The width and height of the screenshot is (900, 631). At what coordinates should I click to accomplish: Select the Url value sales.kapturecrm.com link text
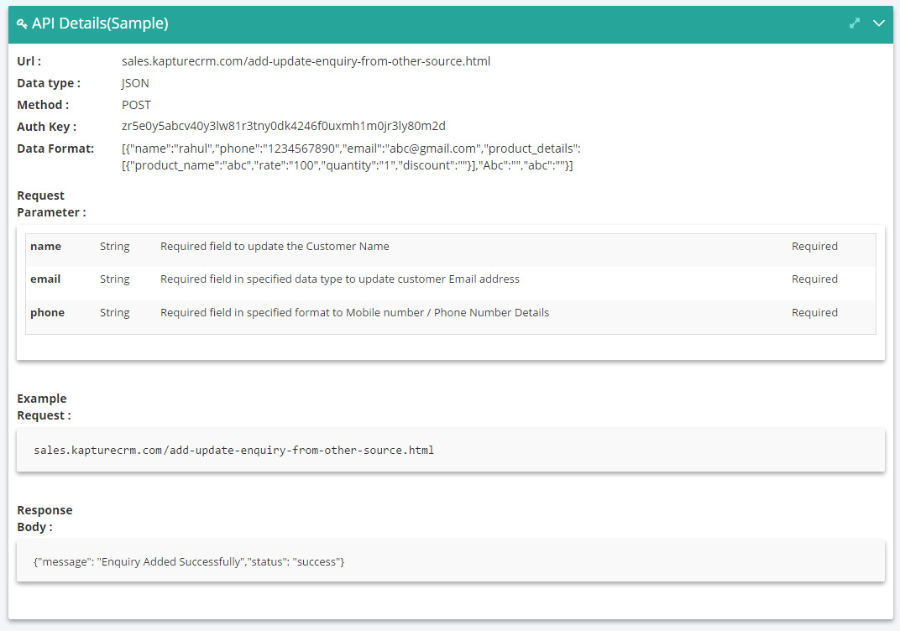pyautogui.click(x=306, y=61)
